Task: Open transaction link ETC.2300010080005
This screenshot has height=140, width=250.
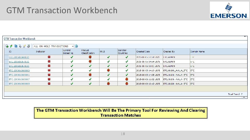Action: 19,84
